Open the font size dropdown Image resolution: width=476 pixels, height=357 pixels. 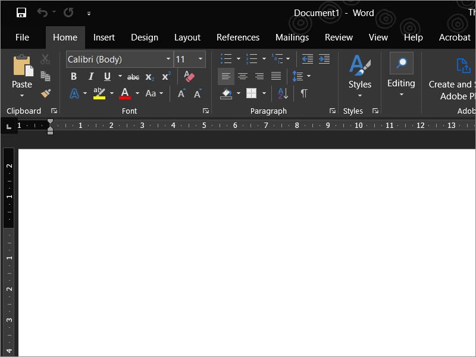click(201, 58)
